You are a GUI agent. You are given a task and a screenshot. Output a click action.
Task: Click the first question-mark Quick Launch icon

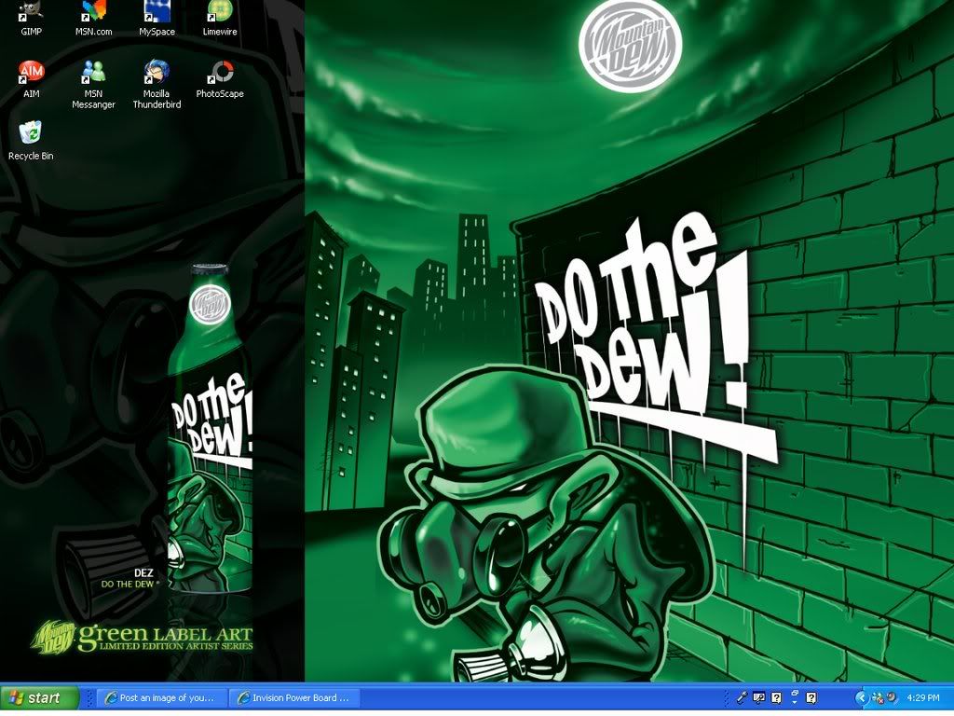point(775,697)
